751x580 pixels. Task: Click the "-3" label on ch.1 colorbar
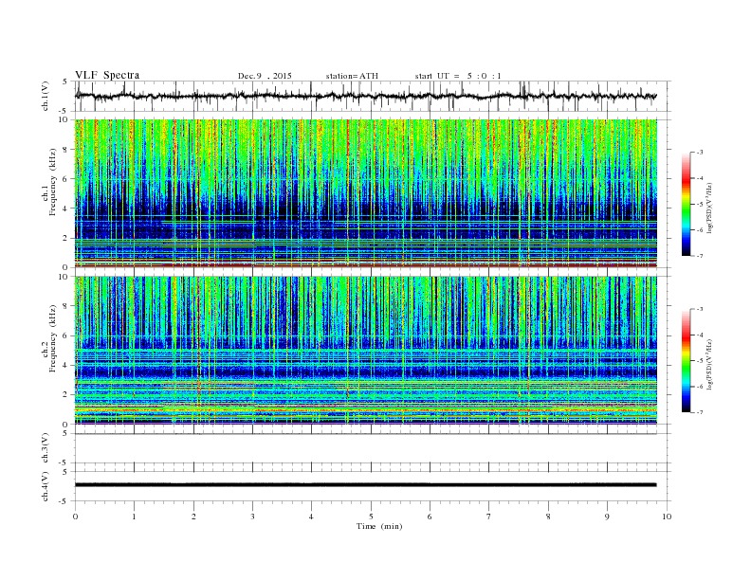[x=700, y=153]
